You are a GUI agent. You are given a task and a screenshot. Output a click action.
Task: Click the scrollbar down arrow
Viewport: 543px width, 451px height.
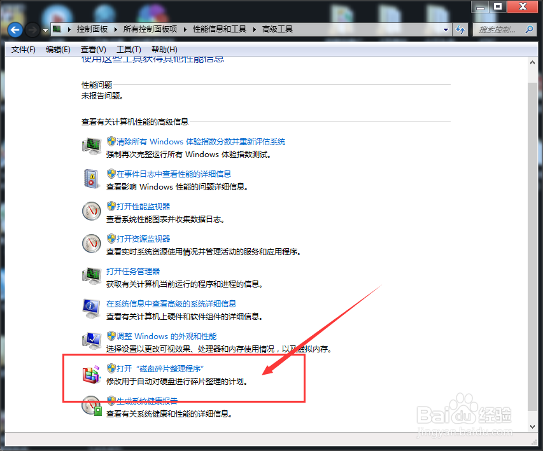point(532,427)
